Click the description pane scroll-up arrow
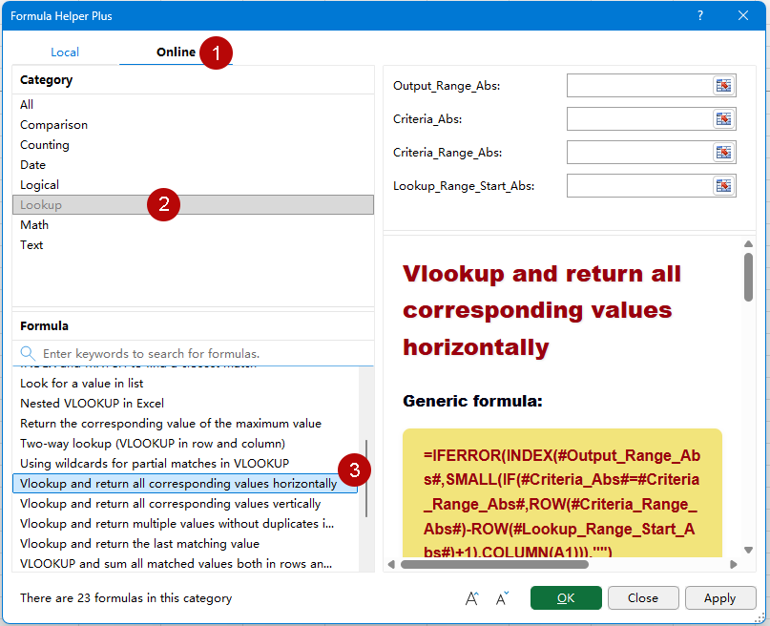This screenshot has height=626, width=770. tap(748, 244)
